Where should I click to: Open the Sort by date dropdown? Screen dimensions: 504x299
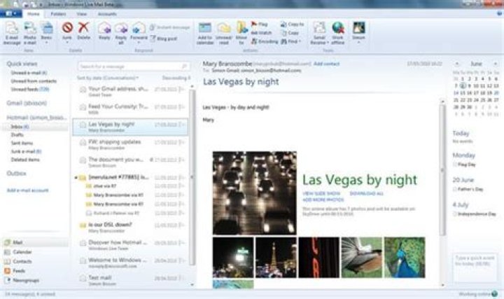tap(108, 78)
